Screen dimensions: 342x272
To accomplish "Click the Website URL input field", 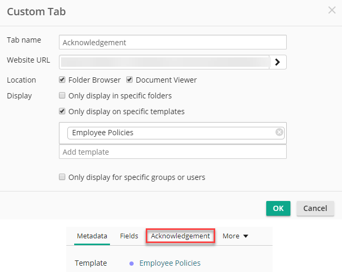I will [164, 62].
